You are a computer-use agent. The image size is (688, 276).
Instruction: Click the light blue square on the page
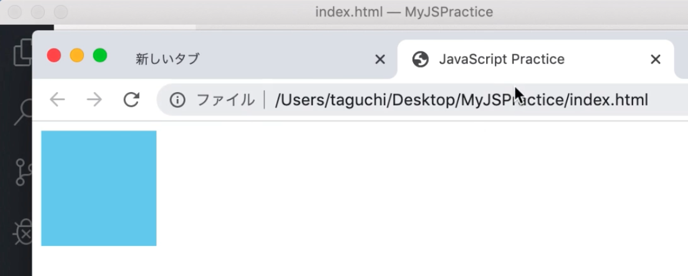pos(99,188)
